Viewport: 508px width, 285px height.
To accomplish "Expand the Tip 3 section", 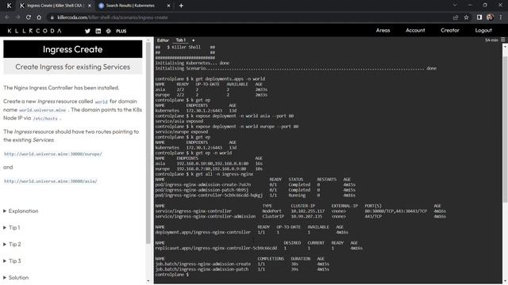I will pyautogui.click(x=12, y=260).
